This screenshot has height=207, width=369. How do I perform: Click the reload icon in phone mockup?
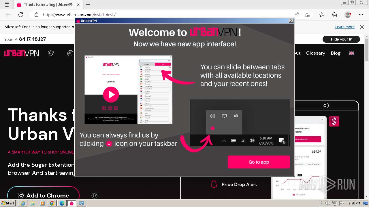325,106
